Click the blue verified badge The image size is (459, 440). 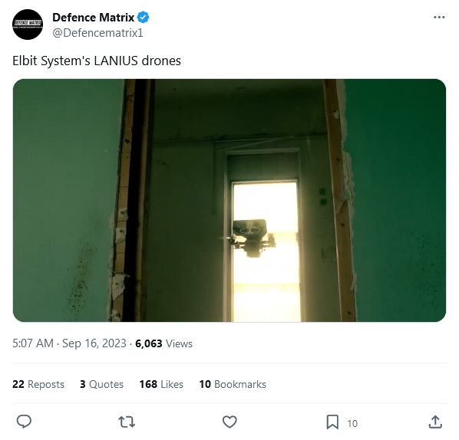[x=144, y=18]
